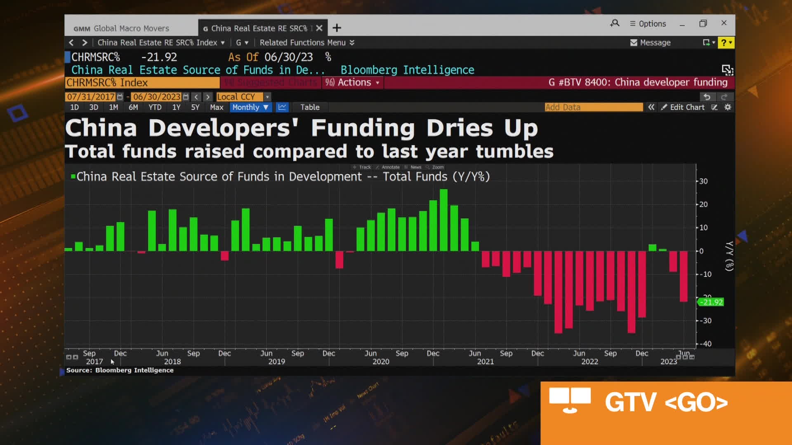
Task: Click the Message envelope icon
Action: click(633, 42)
